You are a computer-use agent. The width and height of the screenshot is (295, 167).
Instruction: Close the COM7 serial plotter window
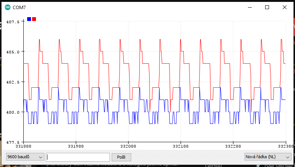click(x=285, y=7)
